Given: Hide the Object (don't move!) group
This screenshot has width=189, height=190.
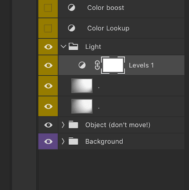Looking at the screenshot, I should pyautogui.click(x=48, y=125).
